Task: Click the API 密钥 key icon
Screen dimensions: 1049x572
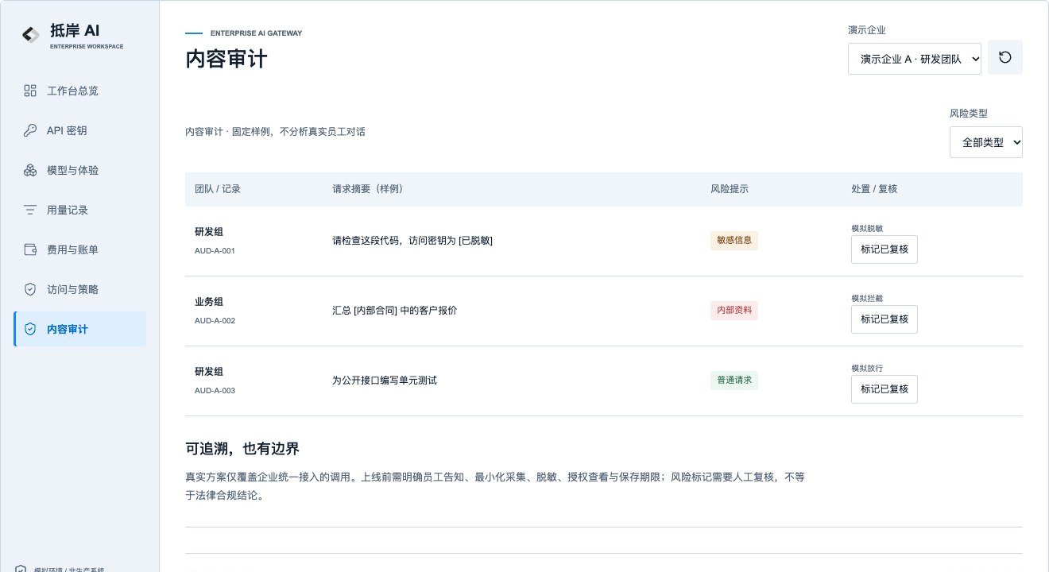Action: point(30,130)
